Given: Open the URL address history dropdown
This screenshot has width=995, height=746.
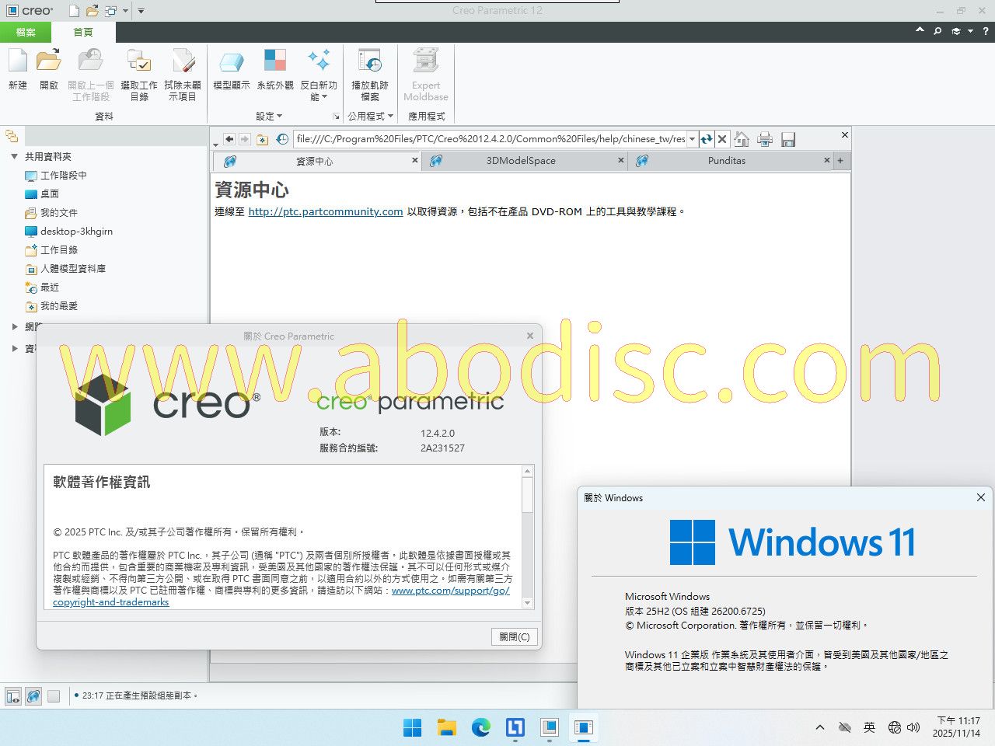Looking at the screenshot, I should click(692, 139).
